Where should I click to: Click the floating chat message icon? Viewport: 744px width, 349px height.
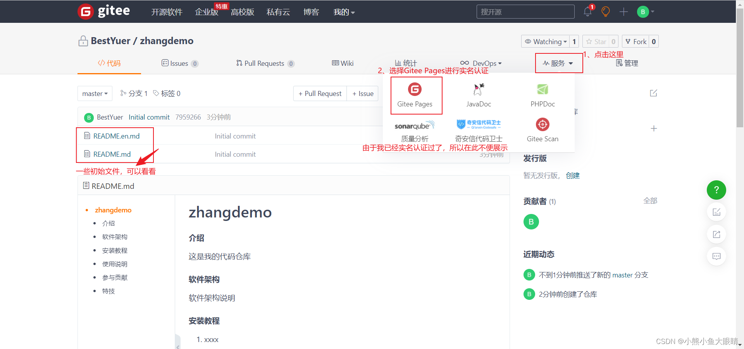tap(716, 256)
